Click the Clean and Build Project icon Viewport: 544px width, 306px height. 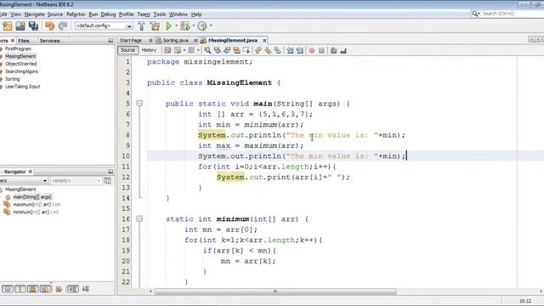click(x=155, y=26)
